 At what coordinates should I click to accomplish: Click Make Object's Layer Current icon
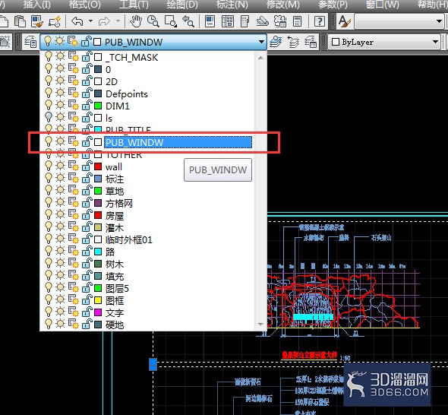276,42
